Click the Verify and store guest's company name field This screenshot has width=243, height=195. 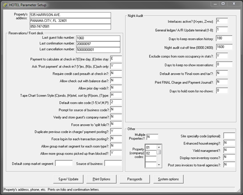pos(116,117)
